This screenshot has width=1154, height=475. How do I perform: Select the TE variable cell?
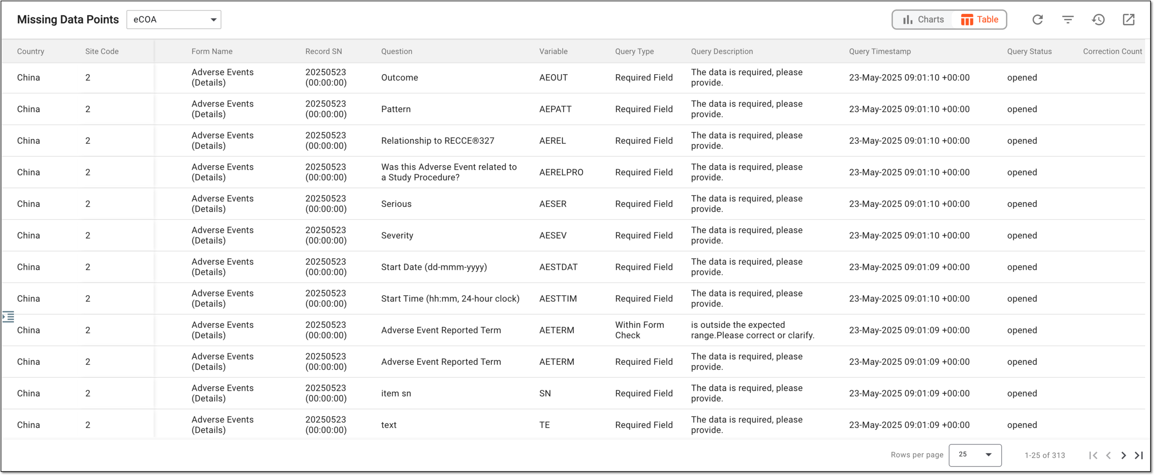545,425
